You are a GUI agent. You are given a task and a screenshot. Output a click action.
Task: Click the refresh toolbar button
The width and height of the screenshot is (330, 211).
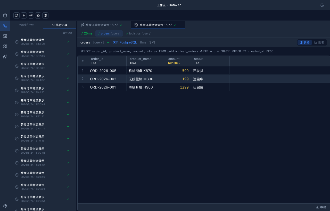tap(16, 15)
